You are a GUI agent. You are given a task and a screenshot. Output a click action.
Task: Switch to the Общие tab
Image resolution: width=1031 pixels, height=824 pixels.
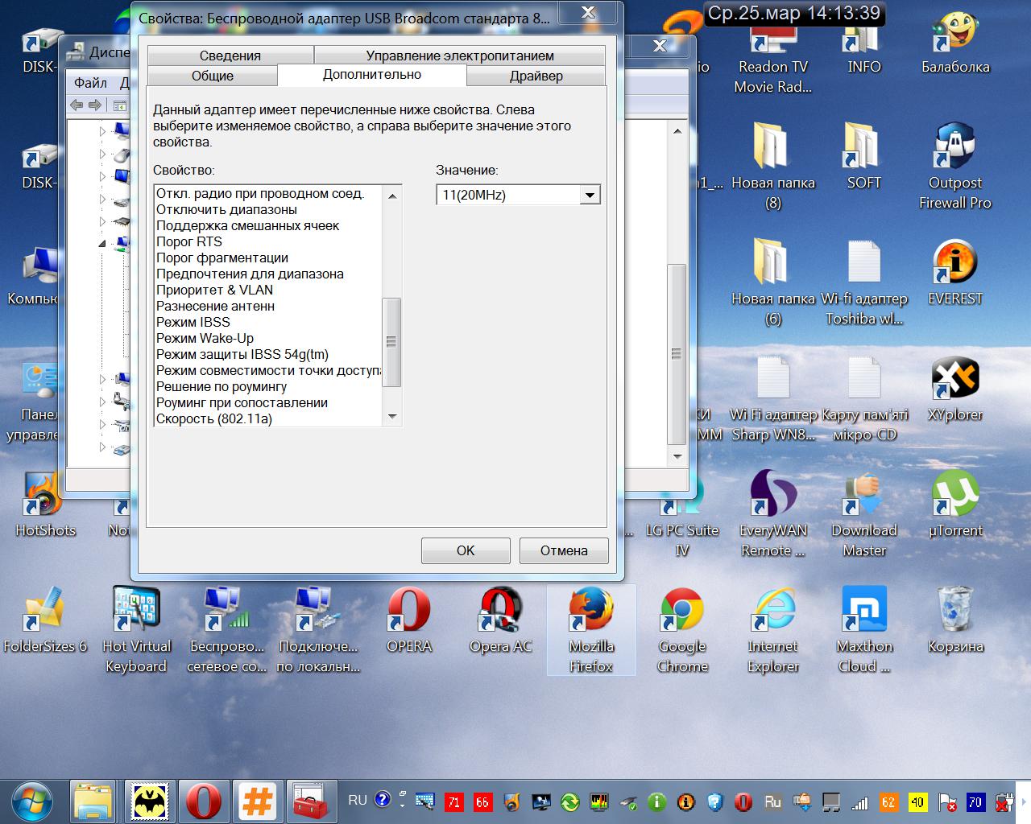(213, 76)
